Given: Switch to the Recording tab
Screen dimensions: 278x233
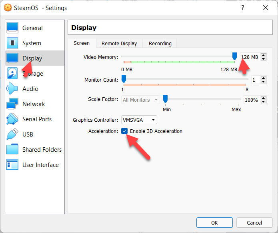Looking at the screenshot, I should pos(160,44).
